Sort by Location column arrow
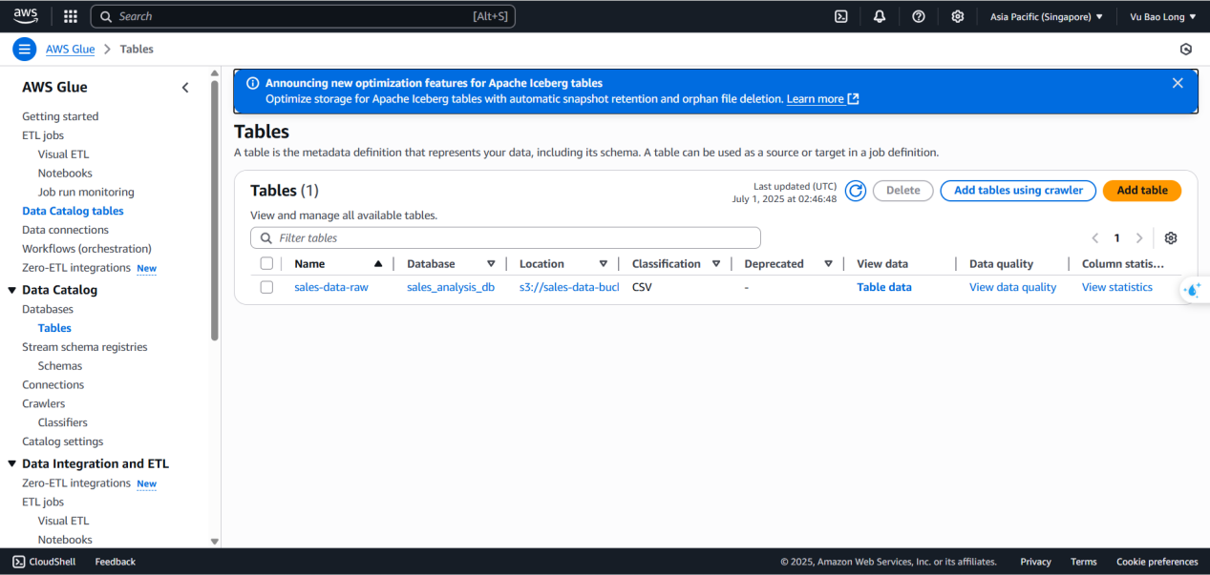Image resolution: width=1210 pixels, height=575 pixels. tap(604, 264)
